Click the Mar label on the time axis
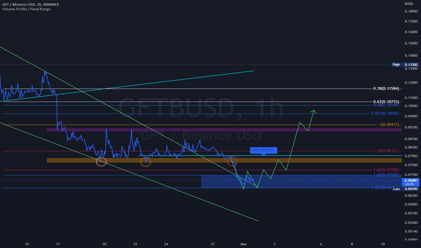The width and height of the screenshot is (421, 248). [x=243, y=244]
